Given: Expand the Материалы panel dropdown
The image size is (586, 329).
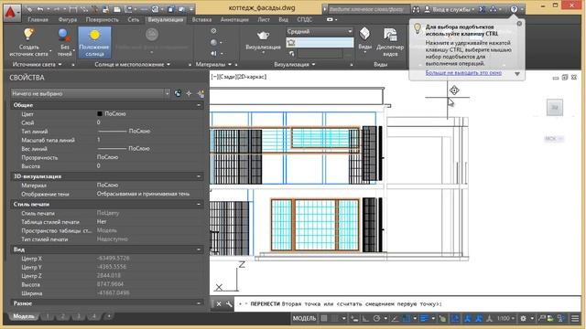Looking at the screenshot, I should coord(213,65).
